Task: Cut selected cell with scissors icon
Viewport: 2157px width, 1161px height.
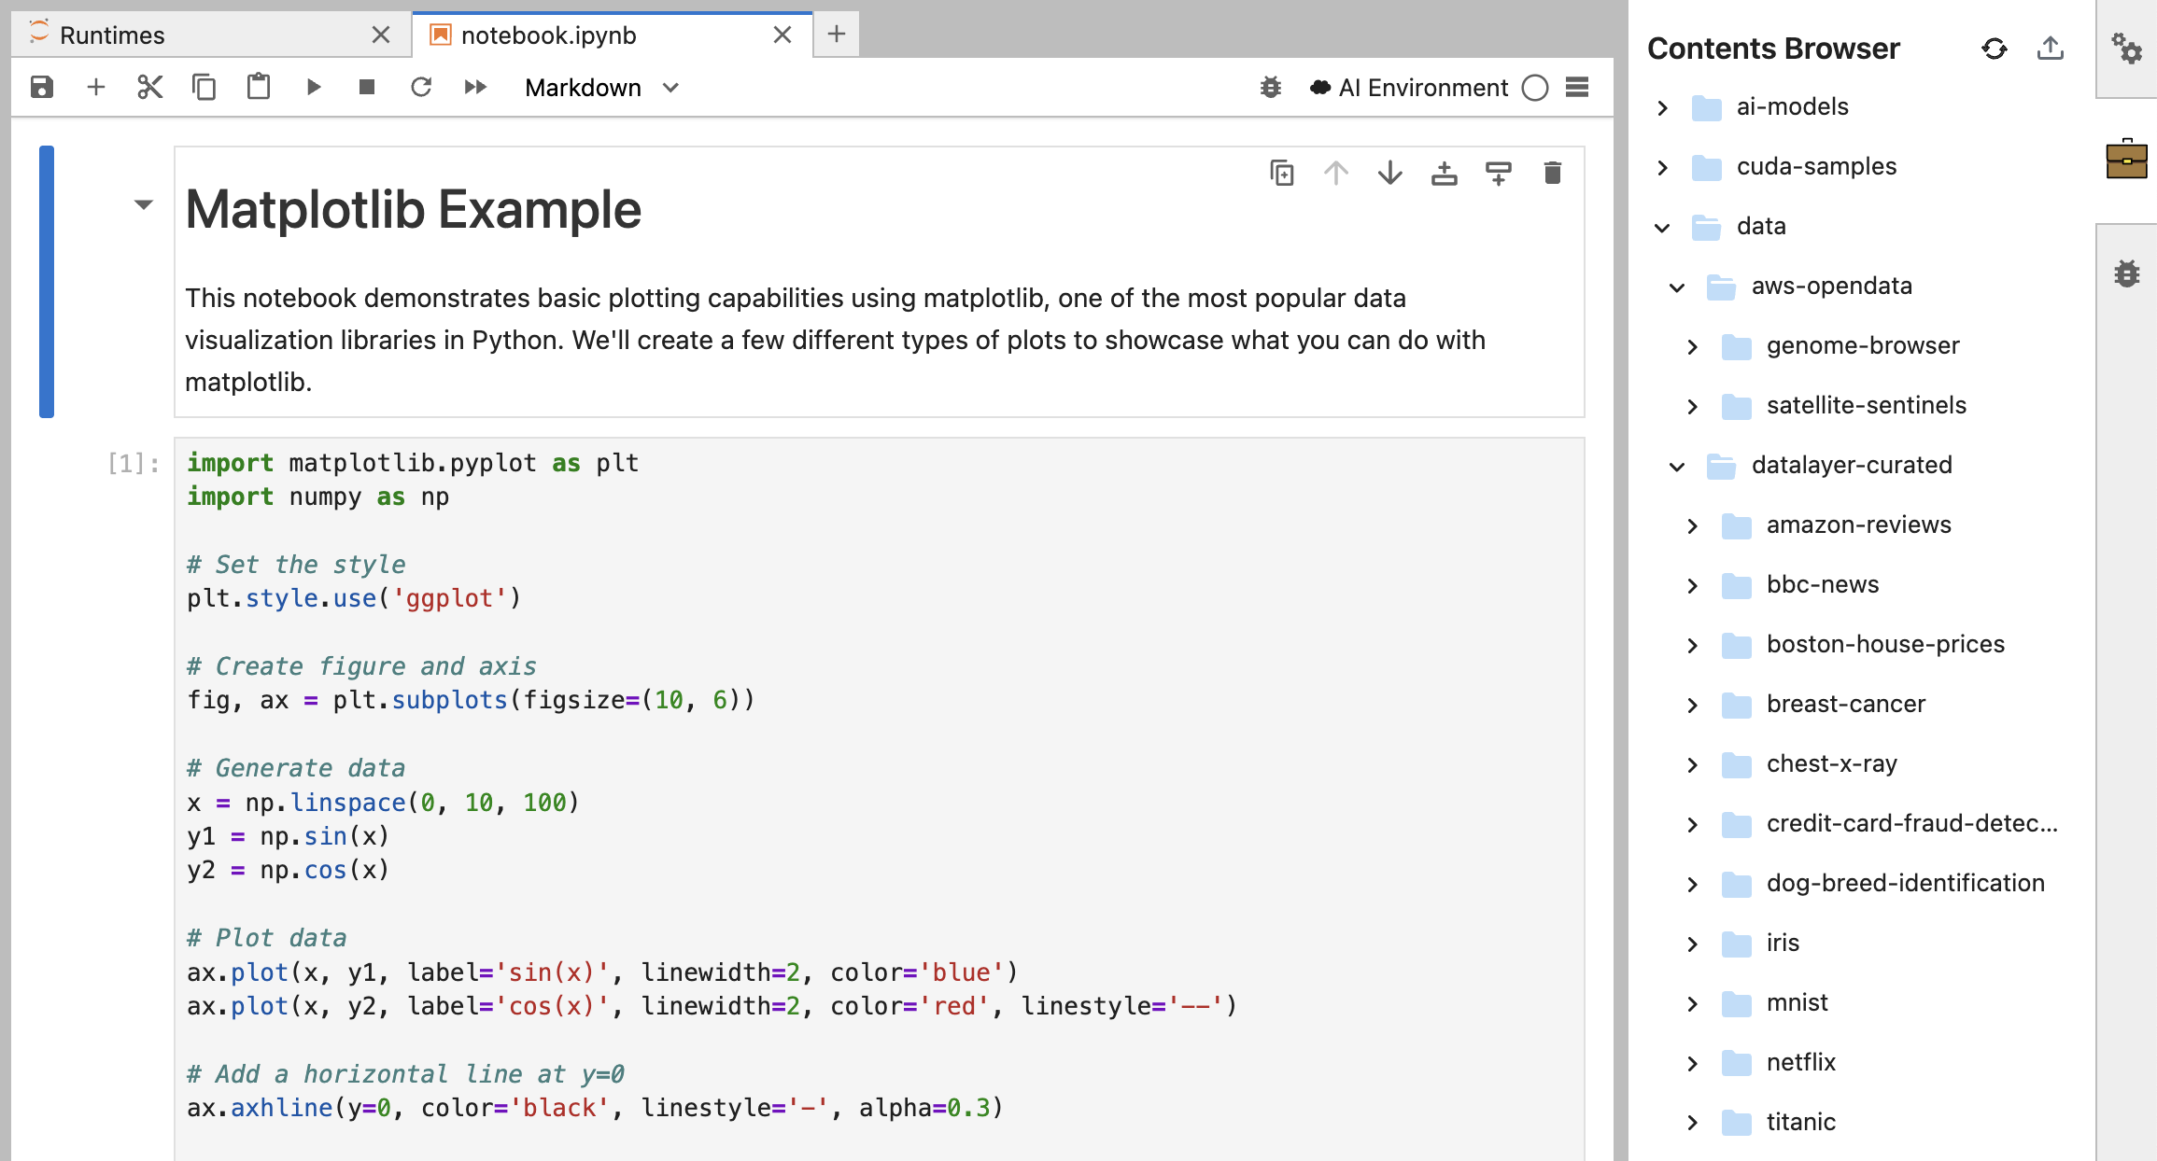Action: tap(149, 88)
